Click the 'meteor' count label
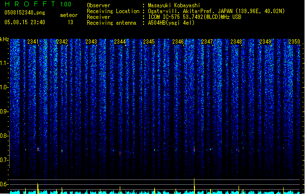Viewport: 305px width, 194px height. click(x=69, y=15)
